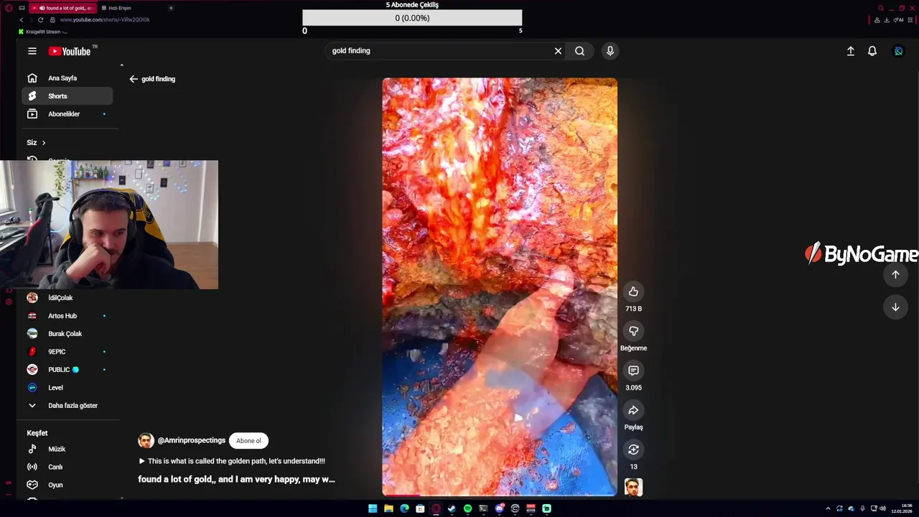Open the notifications bell
The image size is (919, 517).
(872, 51)
